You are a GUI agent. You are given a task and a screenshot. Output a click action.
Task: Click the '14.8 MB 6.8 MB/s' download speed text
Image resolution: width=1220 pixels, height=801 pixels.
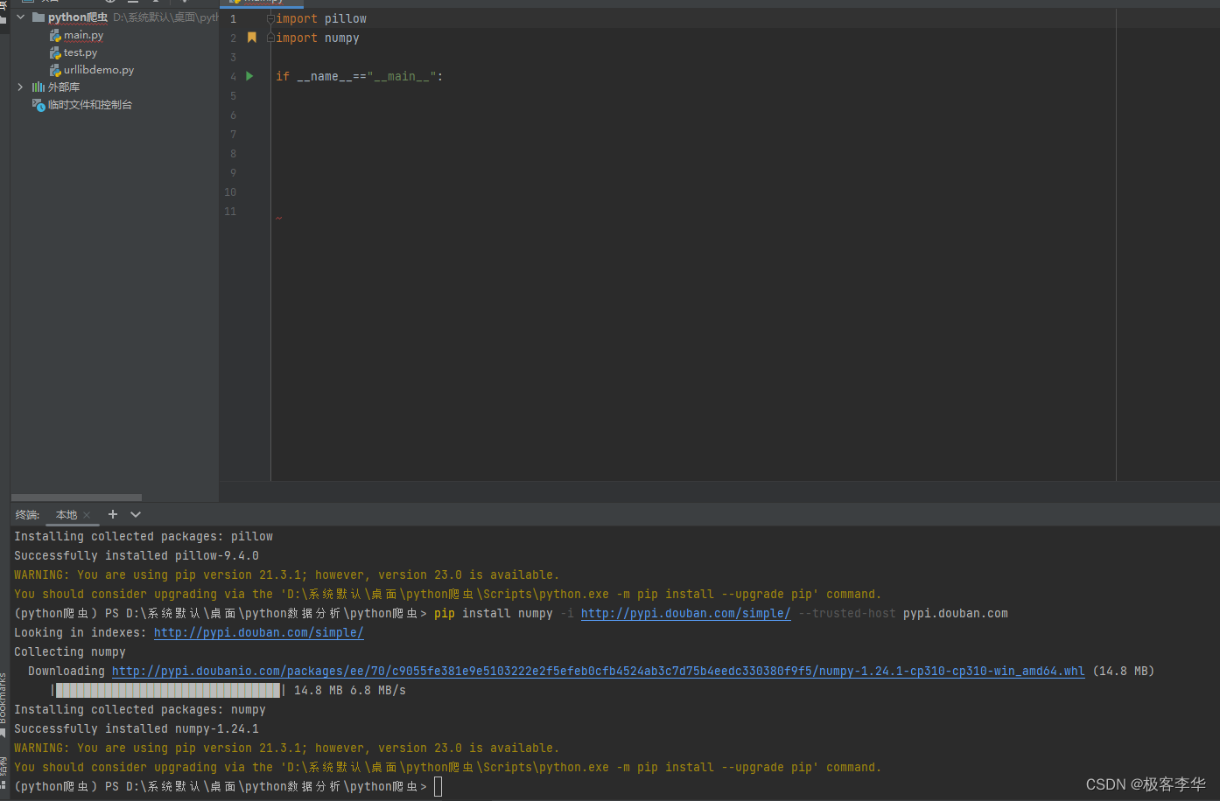point(350,690)
